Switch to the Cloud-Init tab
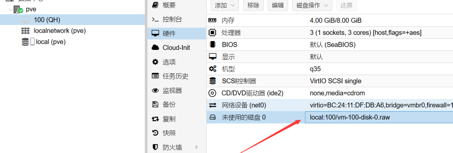 pos(177,48)
